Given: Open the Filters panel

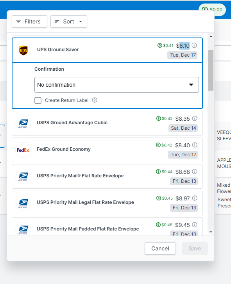Looking at the screenshot, I should 29,21.
